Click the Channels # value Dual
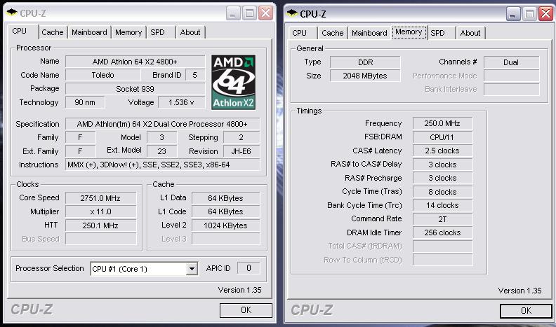 [x=511, y=62]
